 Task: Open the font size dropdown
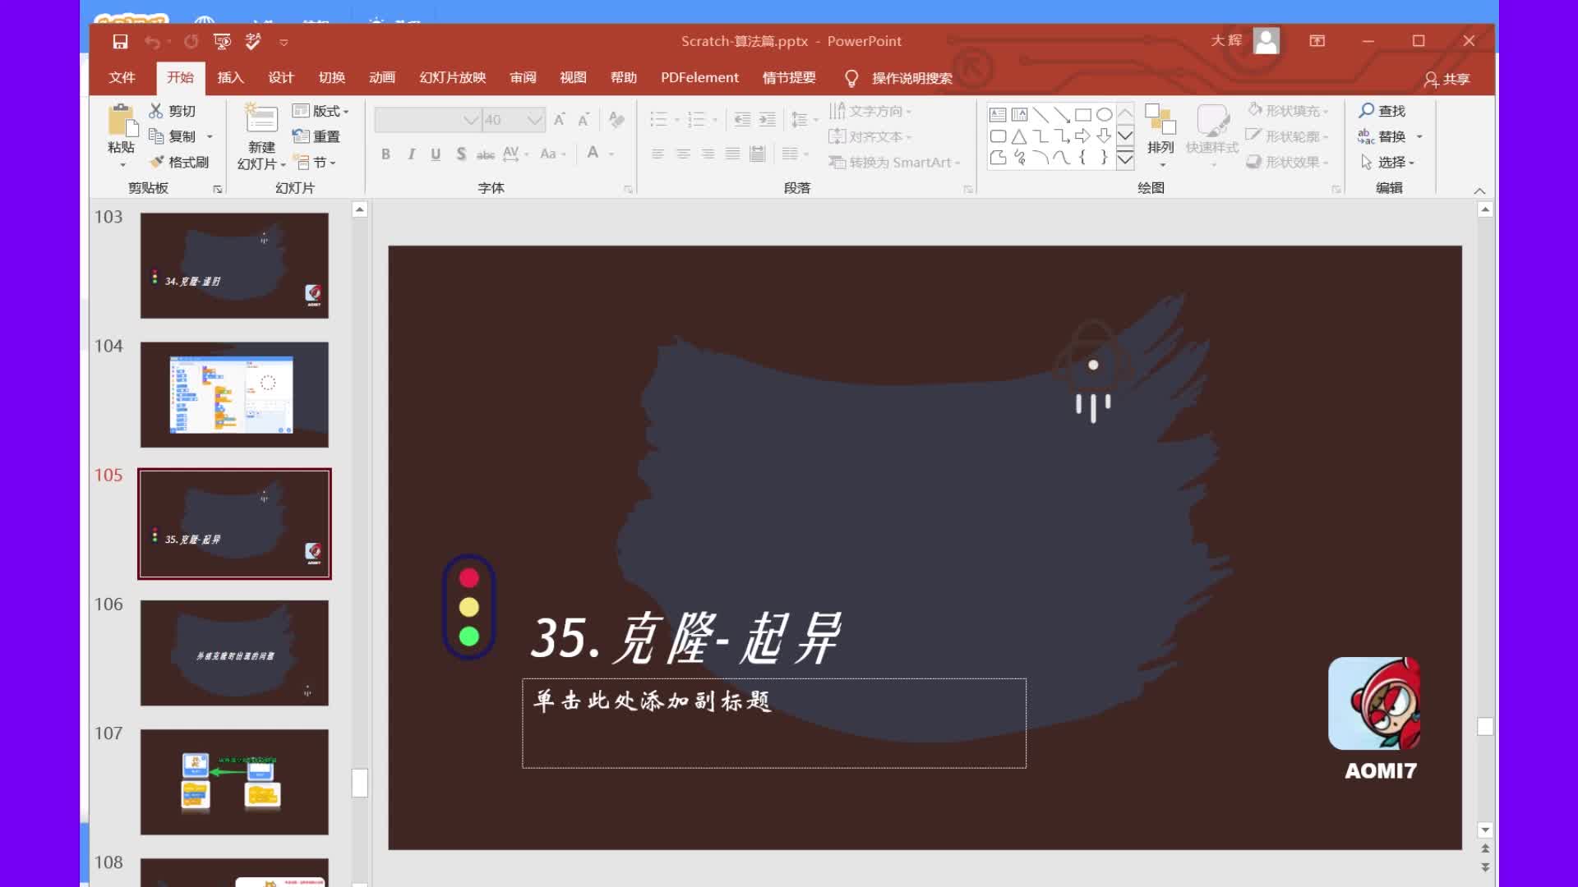(535, 120)
